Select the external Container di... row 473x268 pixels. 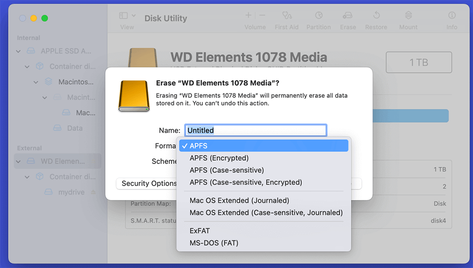pos(57,177)
